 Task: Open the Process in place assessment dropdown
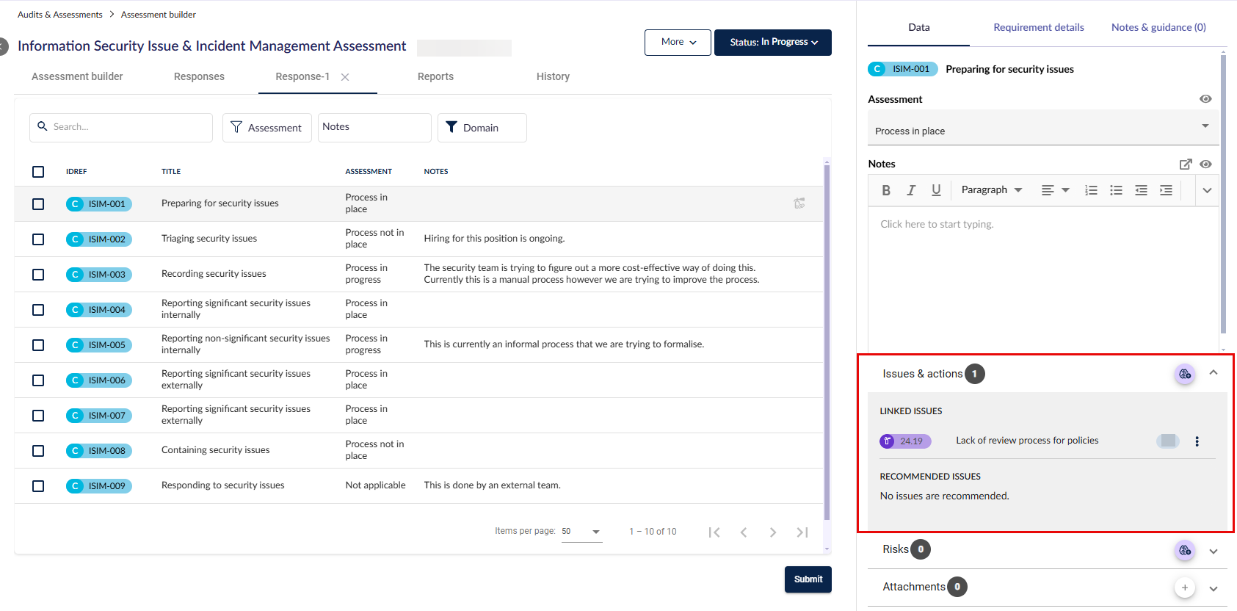(1043, 128)
